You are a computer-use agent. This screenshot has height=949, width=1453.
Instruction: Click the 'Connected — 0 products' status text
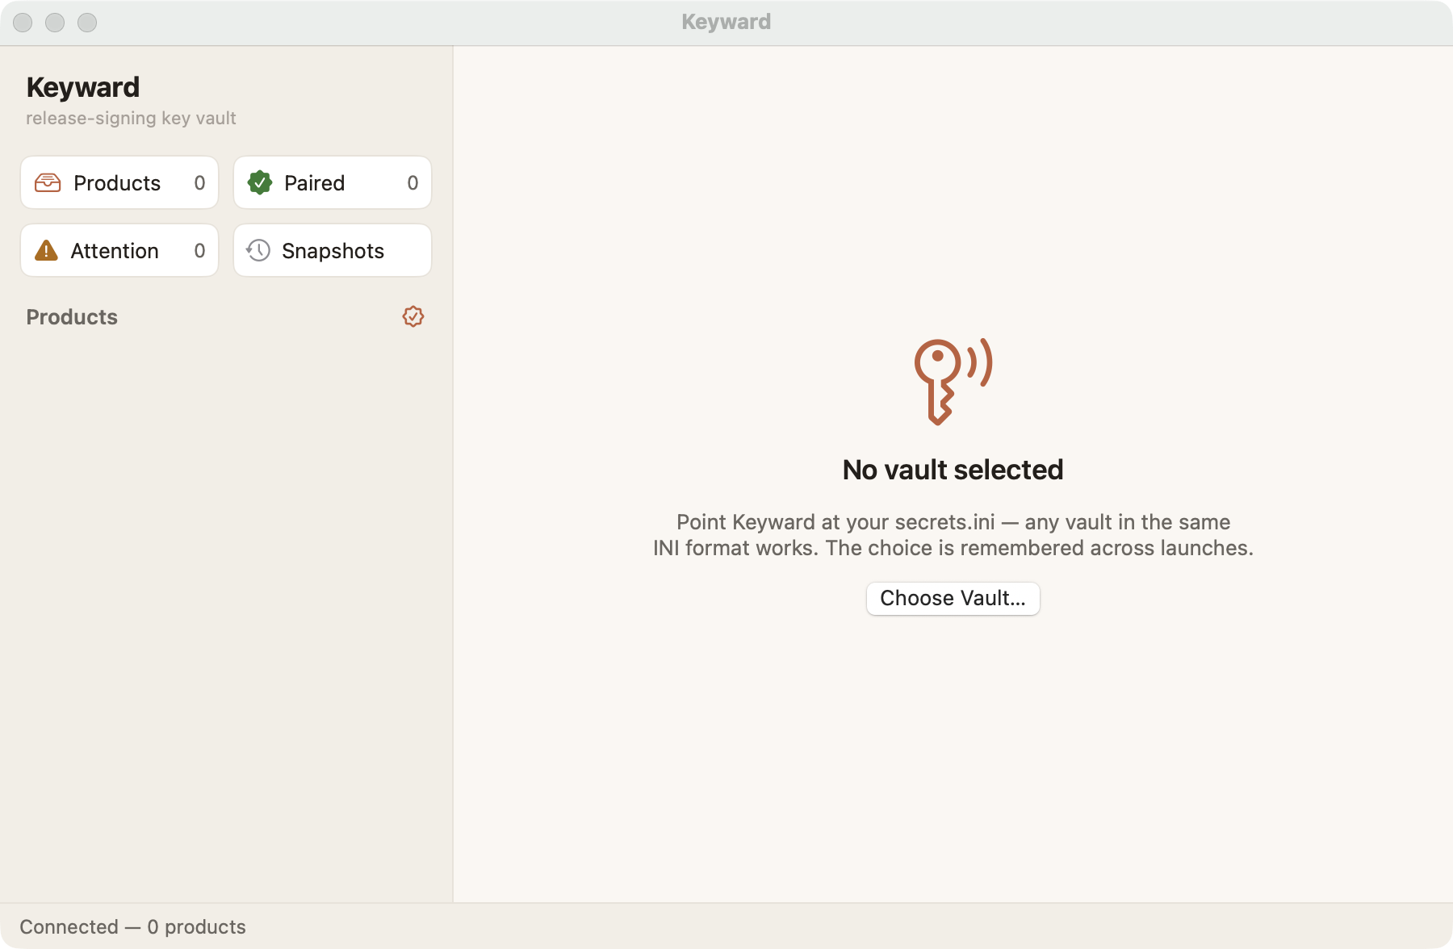coord(132,926)
